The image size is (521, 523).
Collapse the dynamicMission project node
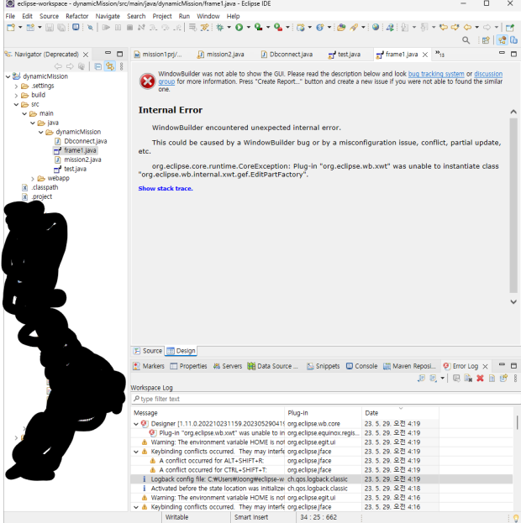pyautogui.click(x=8, y=76)
